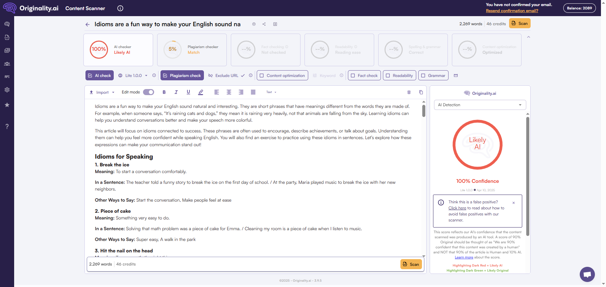Image resolution: width=606 pixels, height=287 pixels.
Task: Enable the Fact check checkbox
Action: tap(364, 76)
